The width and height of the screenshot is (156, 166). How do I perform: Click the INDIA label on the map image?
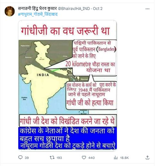tap(43, 75)
